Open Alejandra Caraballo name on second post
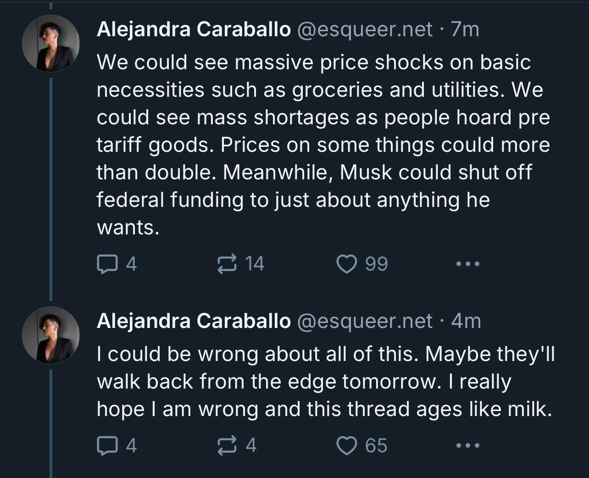Screen dimensions: 589x478 (x=194, y=321)
